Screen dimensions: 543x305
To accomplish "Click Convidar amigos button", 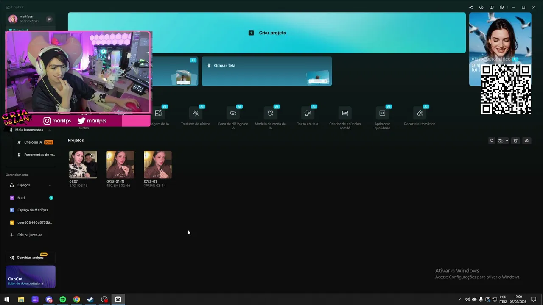I will pos(31,258).
